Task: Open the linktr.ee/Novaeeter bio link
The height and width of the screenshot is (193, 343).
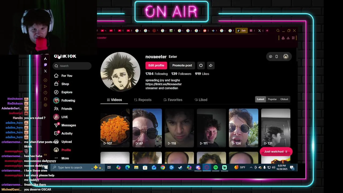Action: [163, 84]
